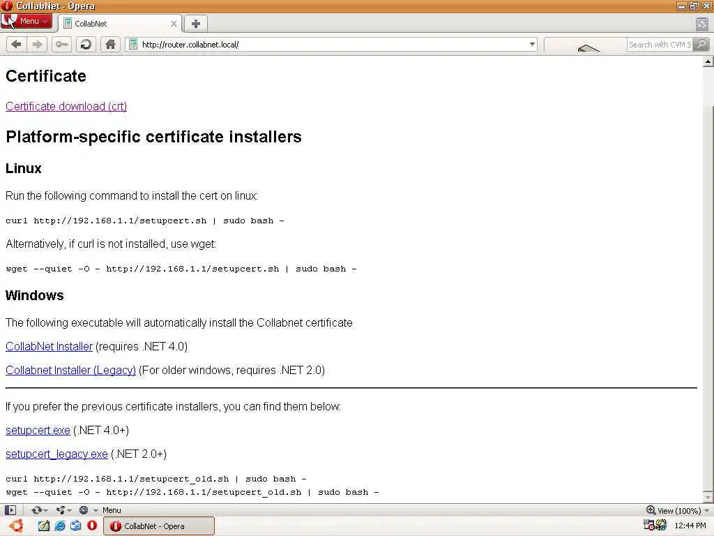This screenshot has width=714, height=536.
Task: Click the Linux heading
Action: 23,168
